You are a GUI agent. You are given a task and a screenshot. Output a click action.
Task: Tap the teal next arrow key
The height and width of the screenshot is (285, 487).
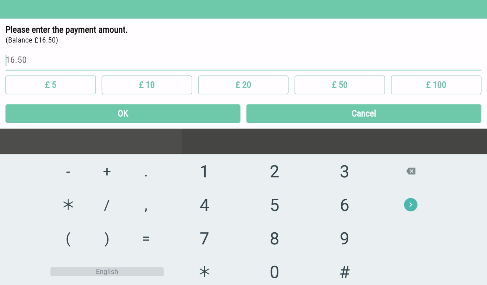[411, 205]
